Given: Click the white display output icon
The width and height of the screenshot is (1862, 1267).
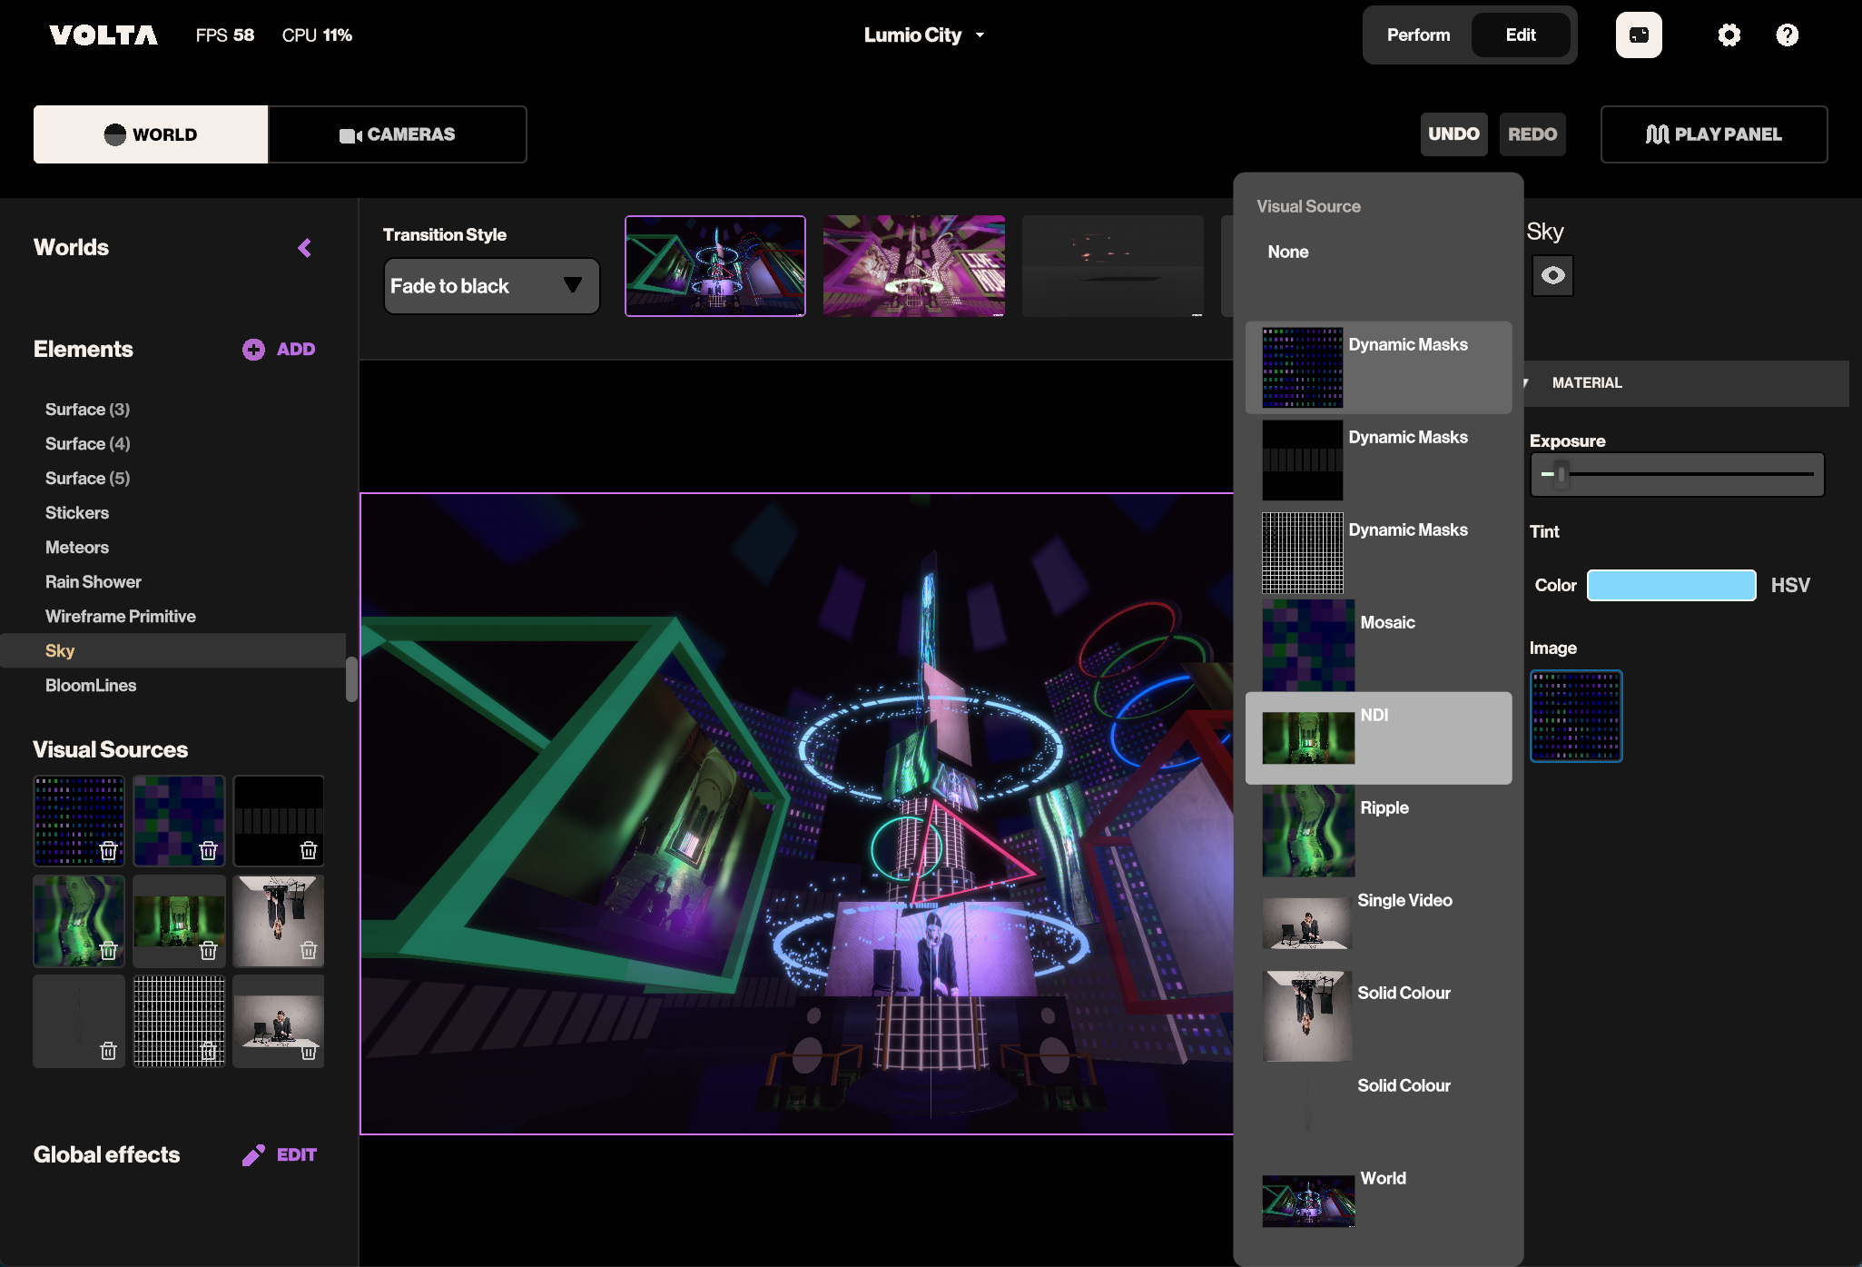Looking at the screenshot, I should [x=1638, y=35].
